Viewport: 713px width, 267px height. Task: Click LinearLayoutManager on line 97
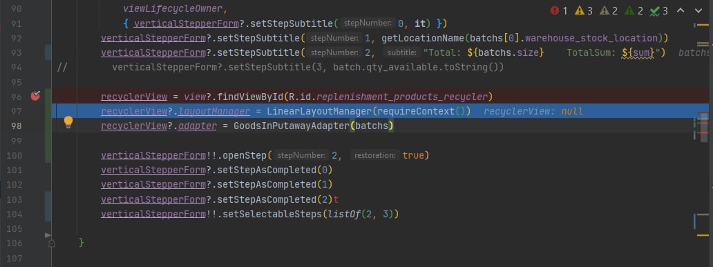[x=320, y=111]
